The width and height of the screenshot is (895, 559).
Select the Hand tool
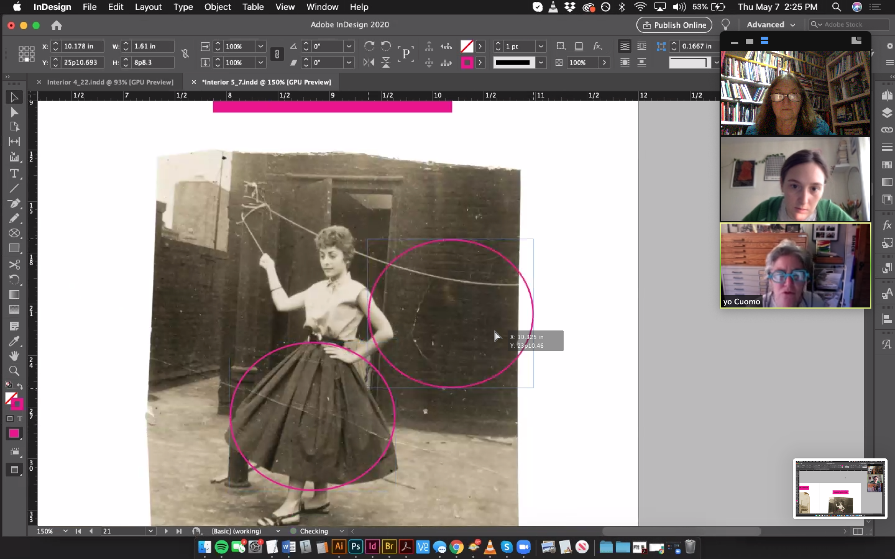(14, 356)
